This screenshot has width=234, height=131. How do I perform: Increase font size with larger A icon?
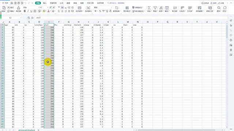click(50, 7)
